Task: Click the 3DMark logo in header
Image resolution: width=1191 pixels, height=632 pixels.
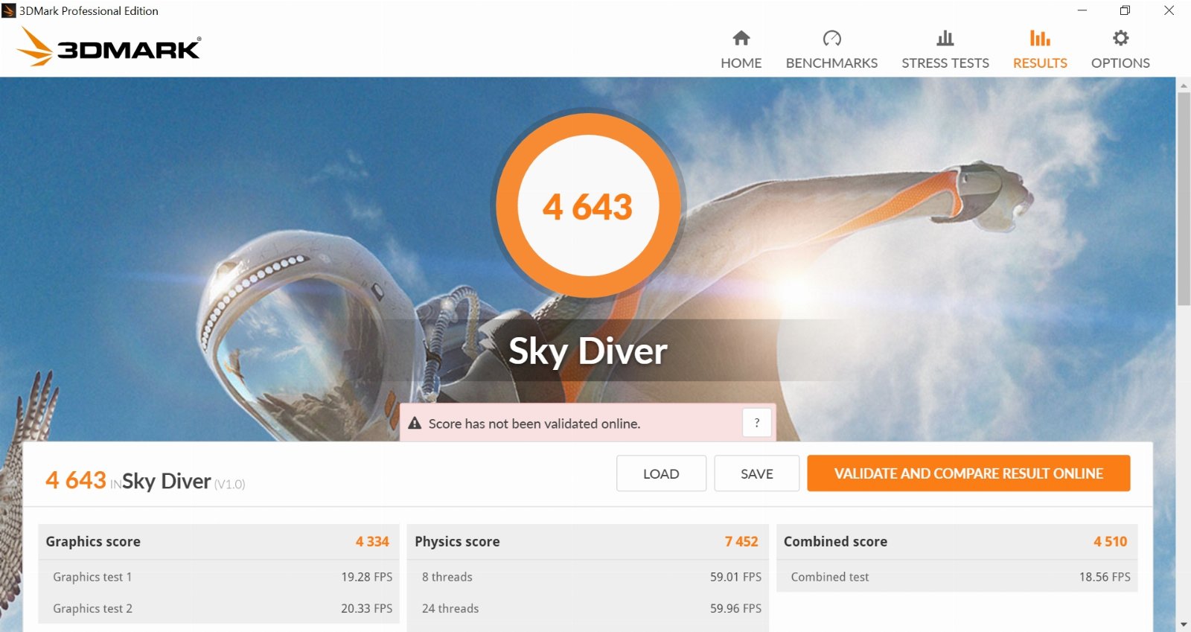Action: (109, 47)
